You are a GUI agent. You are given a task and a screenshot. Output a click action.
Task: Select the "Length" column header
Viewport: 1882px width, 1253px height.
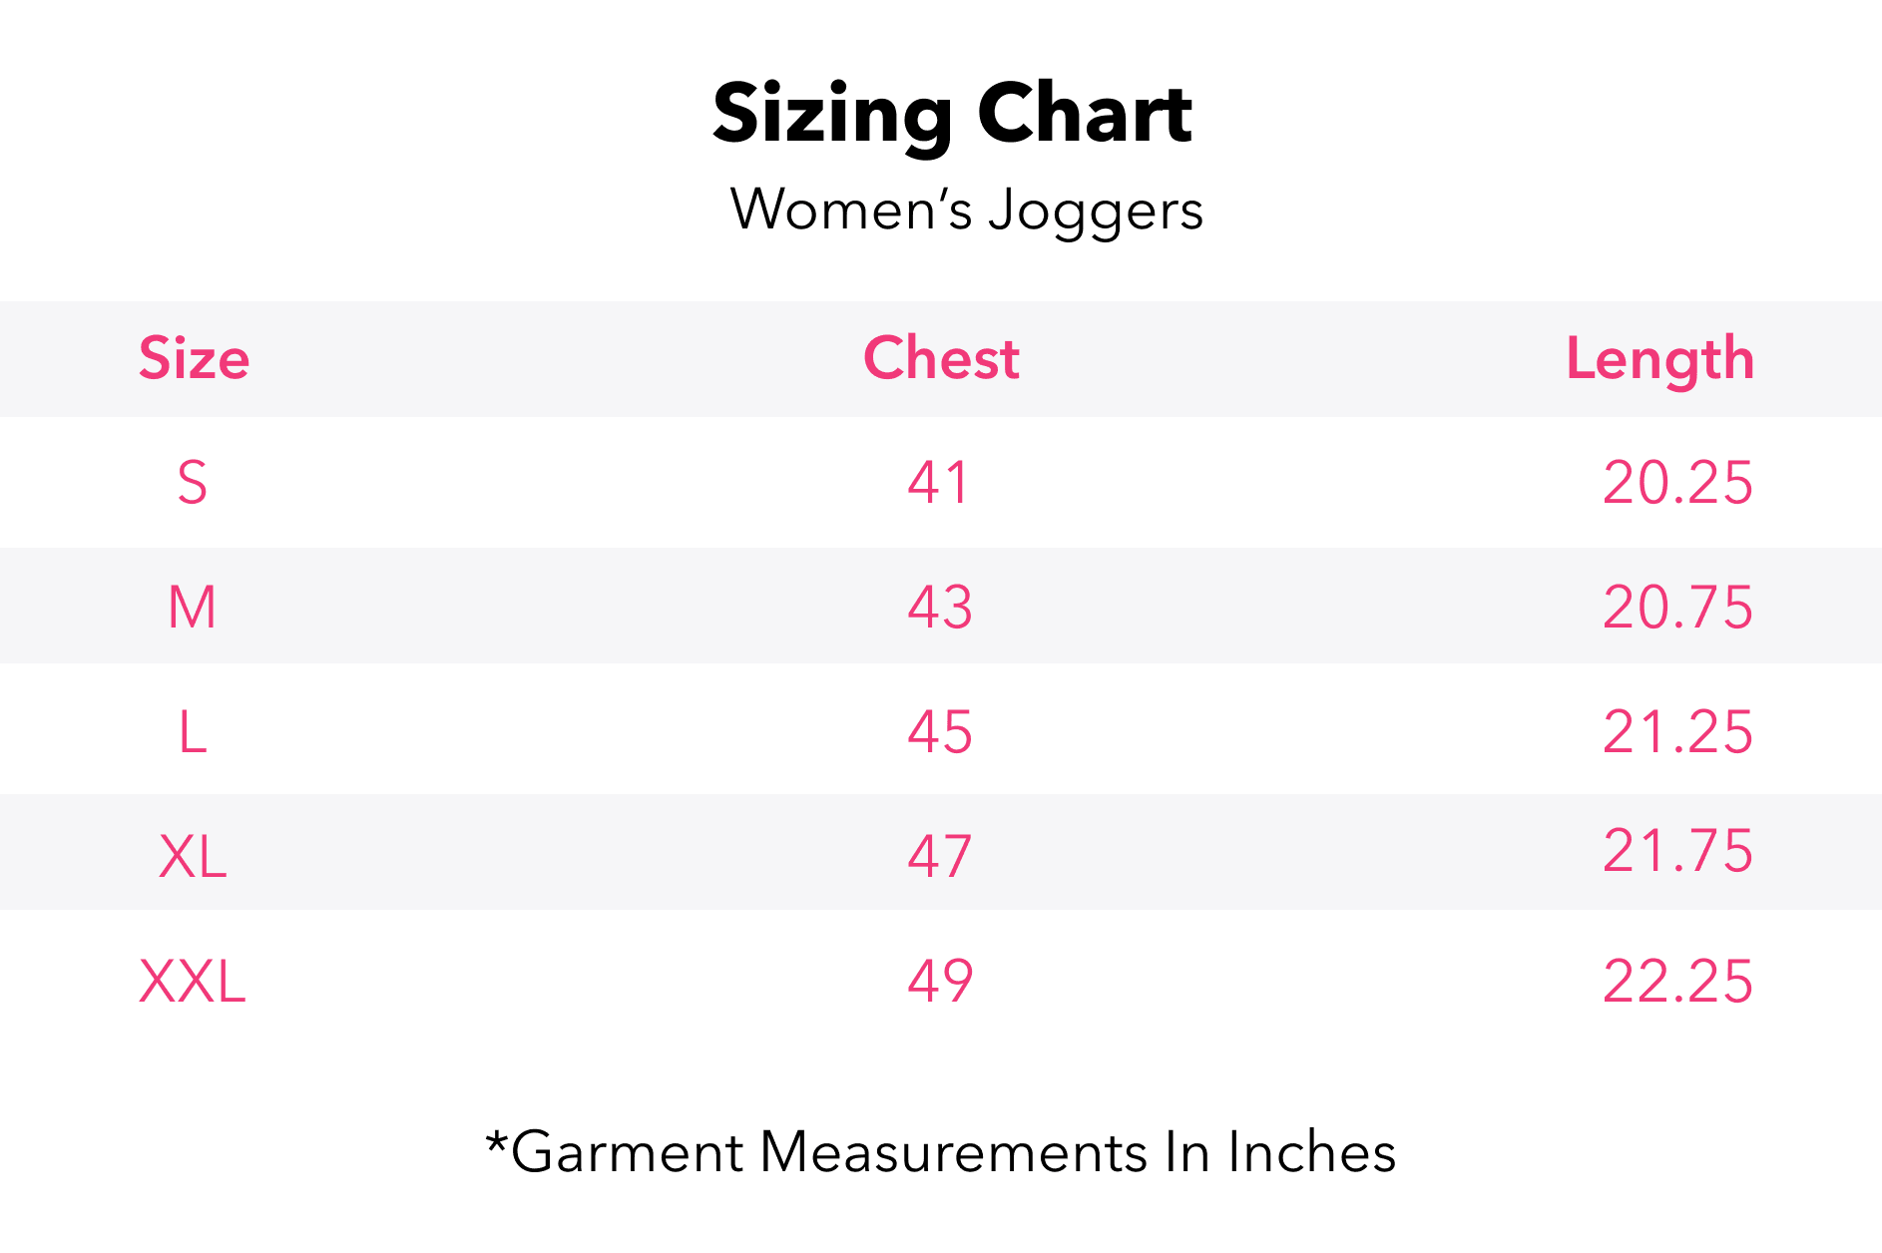[x=1659, y=359]
